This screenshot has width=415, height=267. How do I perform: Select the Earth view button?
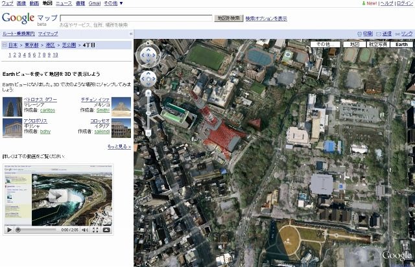(x=401, y=45)
